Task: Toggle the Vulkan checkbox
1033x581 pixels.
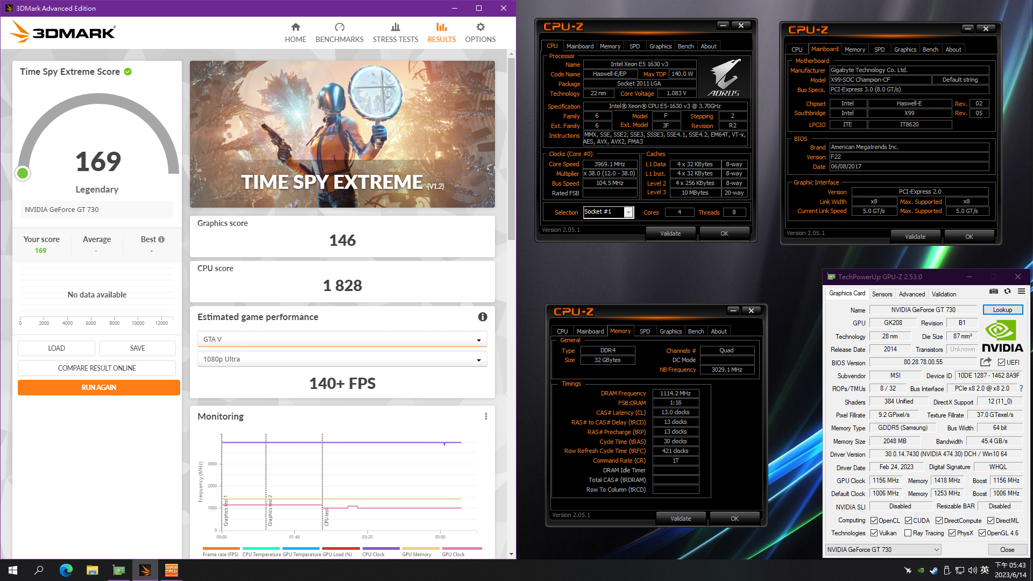Action: coord(874,533)
